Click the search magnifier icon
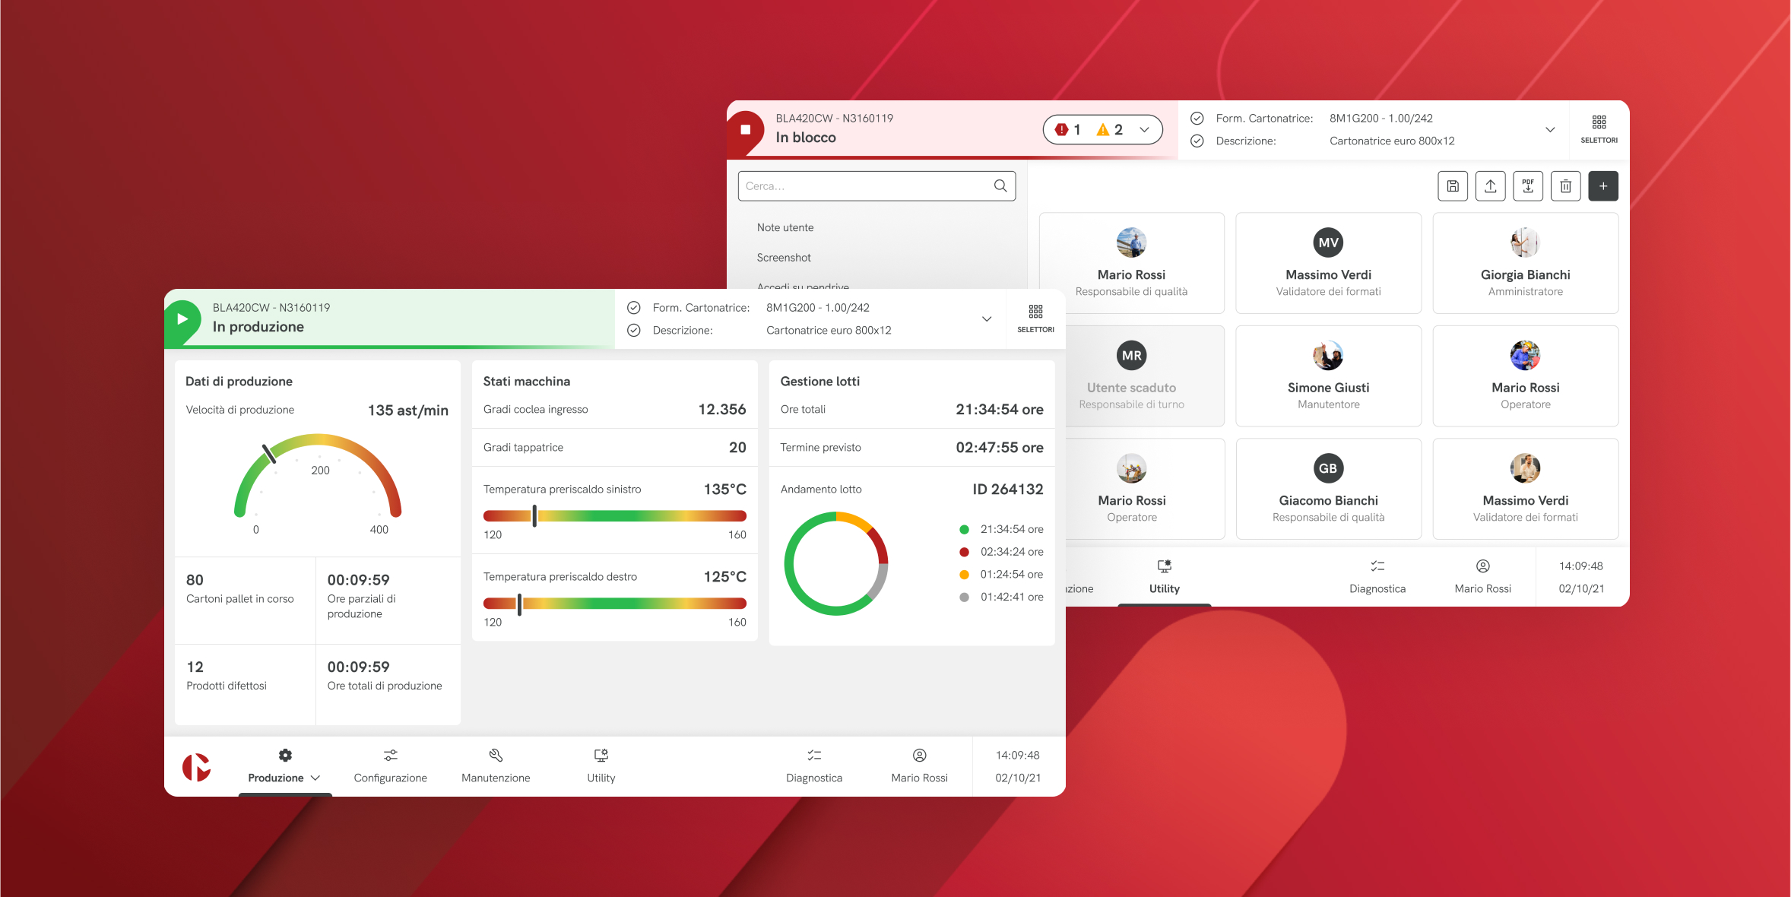The height and width of the screenshot is (897, 1791). (1000, 185)
